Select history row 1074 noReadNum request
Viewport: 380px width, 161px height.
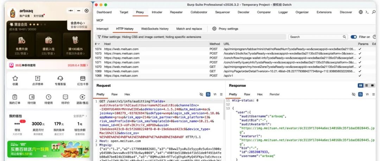235,49
